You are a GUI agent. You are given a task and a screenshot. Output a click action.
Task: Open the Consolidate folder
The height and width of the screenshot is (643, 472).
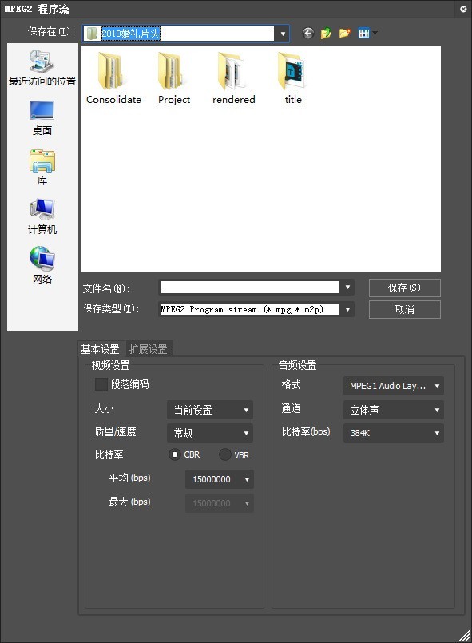(113, 78)
